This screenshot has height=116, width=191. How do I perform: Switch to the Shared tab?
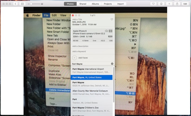(x=83, y=4)
